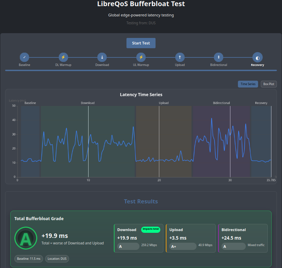282x268 pixels.
Task: Click the Baseline 11.5 ms pill
Action: coord(29,259)
